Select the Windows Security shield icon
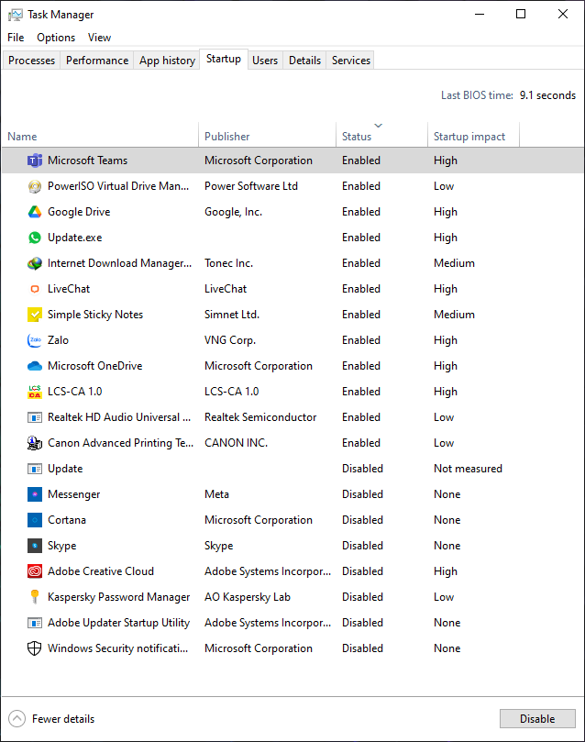The image size is (585, 742). (x=35, y=648)
